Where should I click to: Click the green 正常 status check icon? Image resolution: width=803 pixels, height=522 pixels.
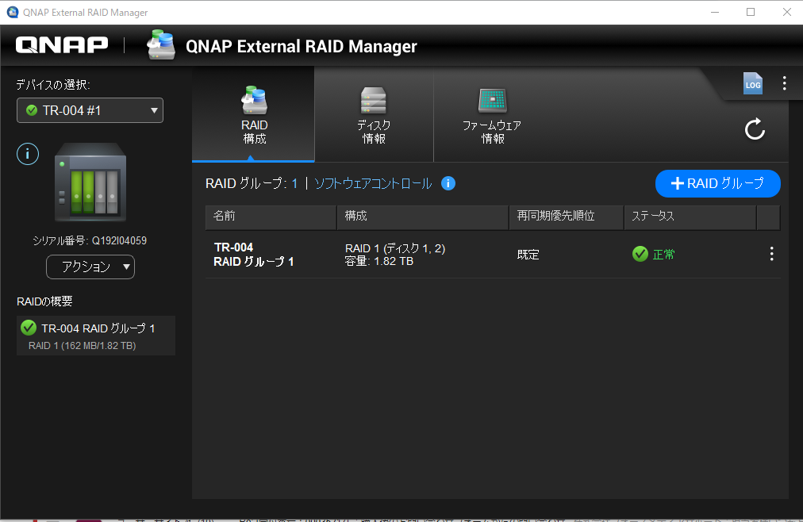click(x=640, y=254)
